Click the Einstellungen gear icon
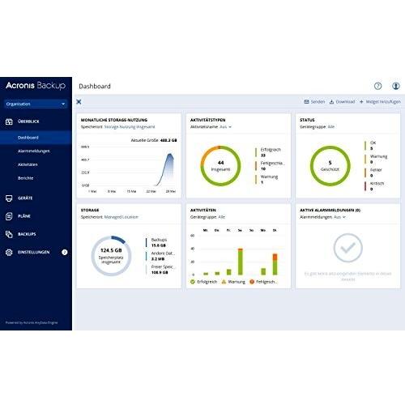405x405 pixels. [9, 252]
